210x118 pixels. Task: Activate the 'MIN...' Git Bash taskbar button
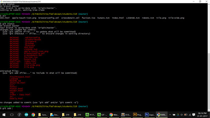(162, 115)
